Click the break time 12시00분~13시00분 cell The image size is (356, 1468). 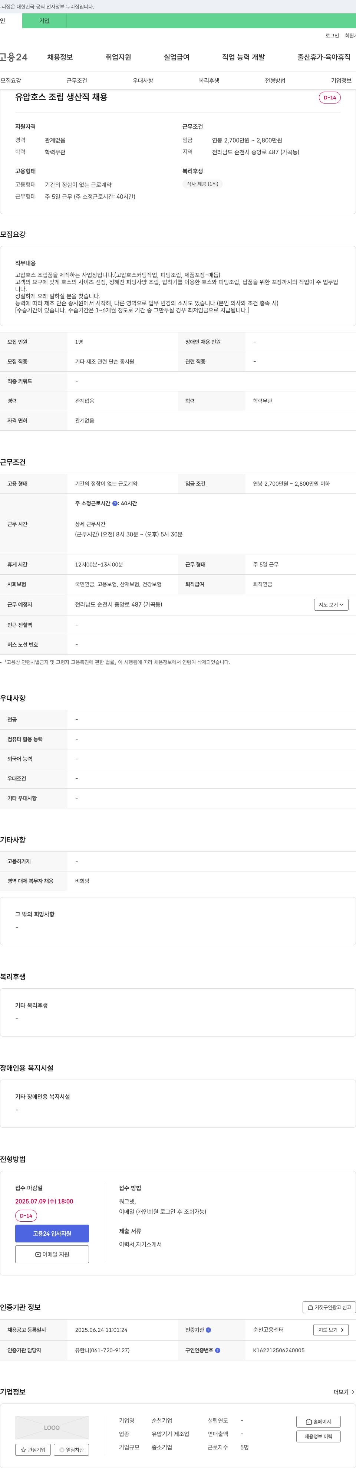[x=99, y=564]
